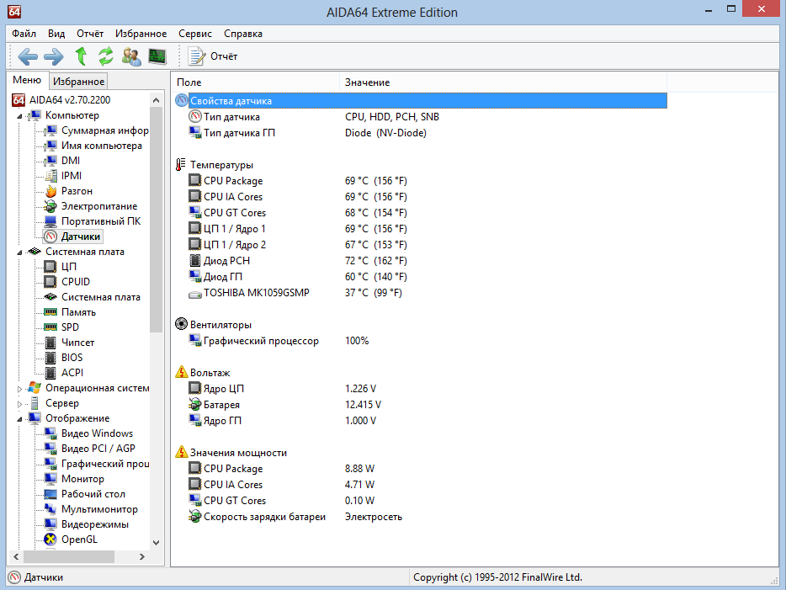Image resolution: width=786 pixels, height=590 pixels.
Task: Collapse the Системная плата tree node
Action: coord(19,252)
